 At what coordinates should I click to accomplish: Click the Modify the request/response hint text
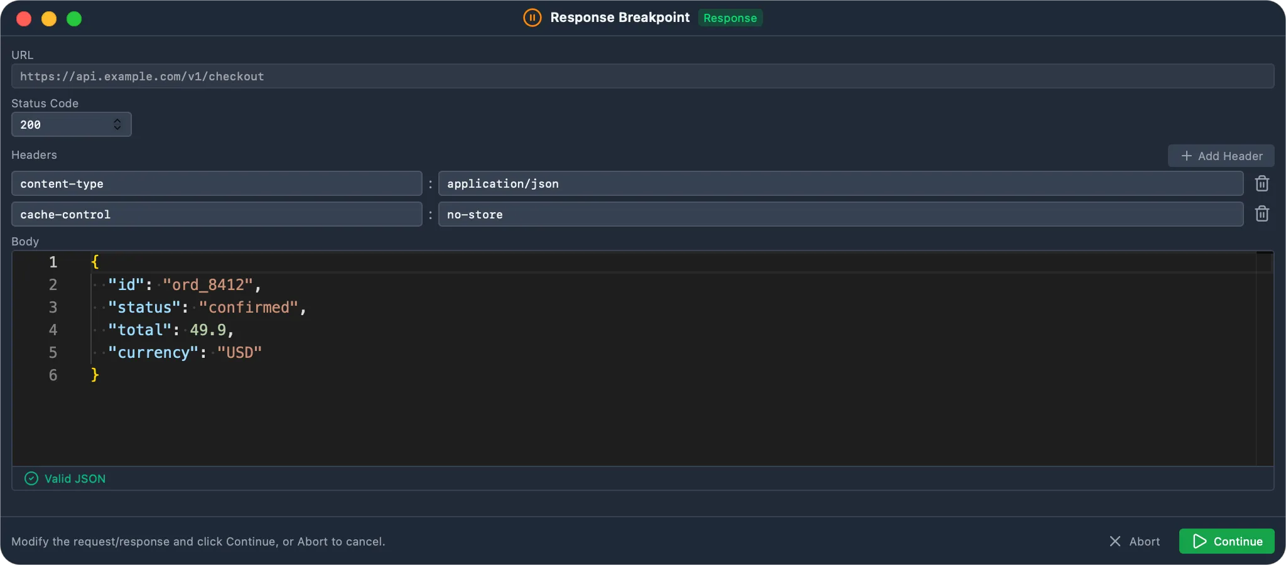198,541
